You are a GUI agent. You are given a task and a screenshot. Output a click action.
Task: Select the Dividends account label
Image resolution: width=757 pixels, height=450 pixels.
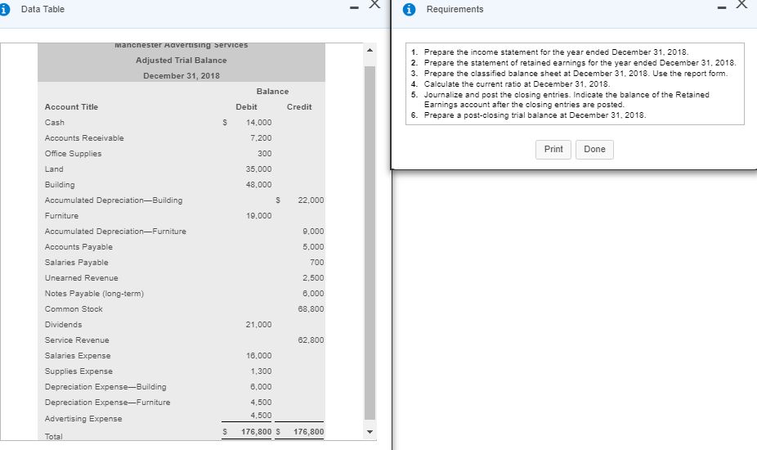pyautogui.click(x=63, y=324)
